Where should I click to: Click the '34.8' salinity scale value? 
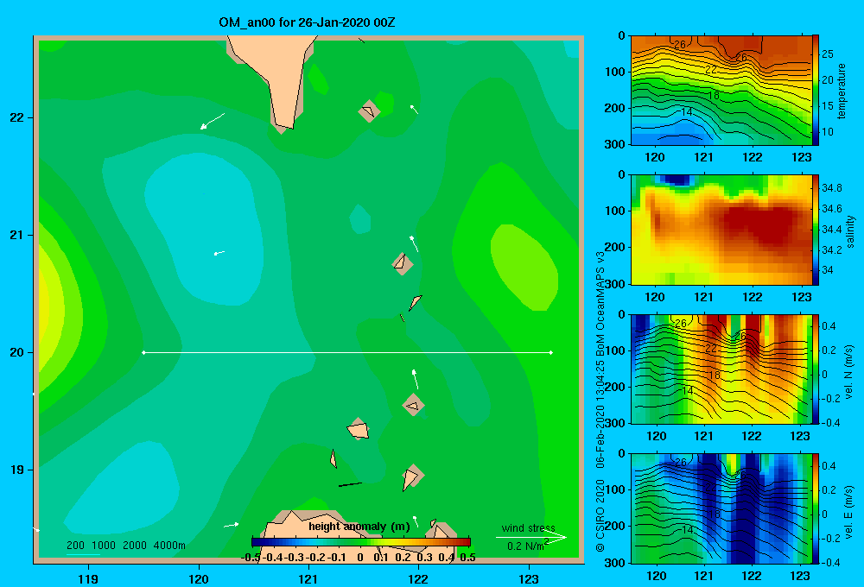click(831, 188)
